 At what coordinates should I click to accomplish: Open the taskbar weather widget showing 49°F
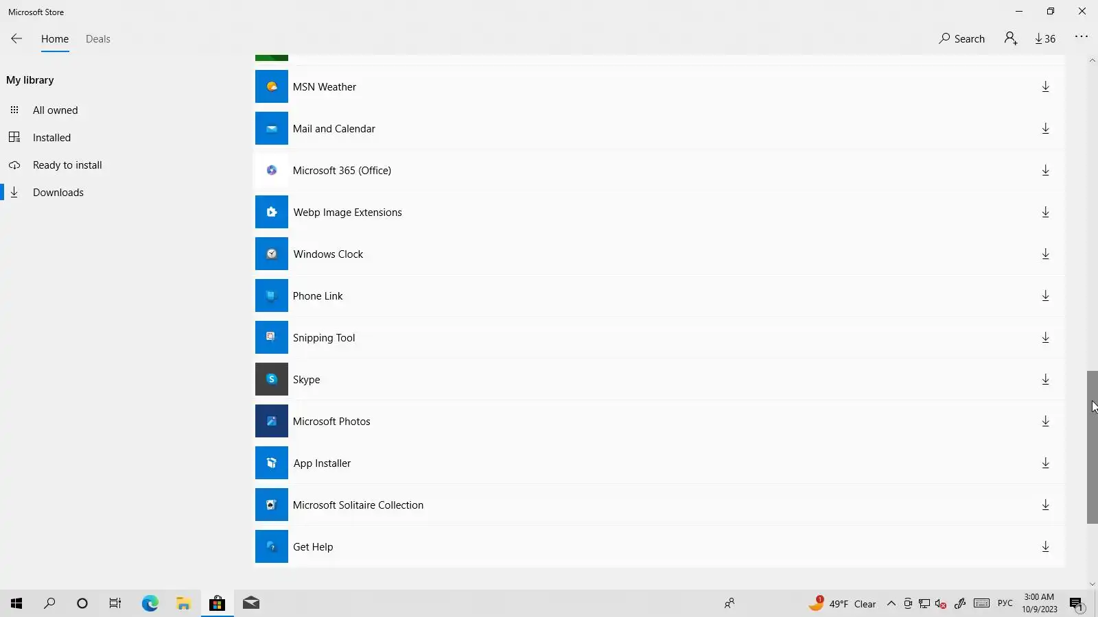[843, 604]
